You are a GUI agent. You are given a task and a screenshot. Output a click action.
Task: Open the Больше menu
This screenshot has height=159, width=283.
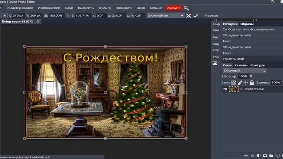pyautogui.click(x=156, y=8)
